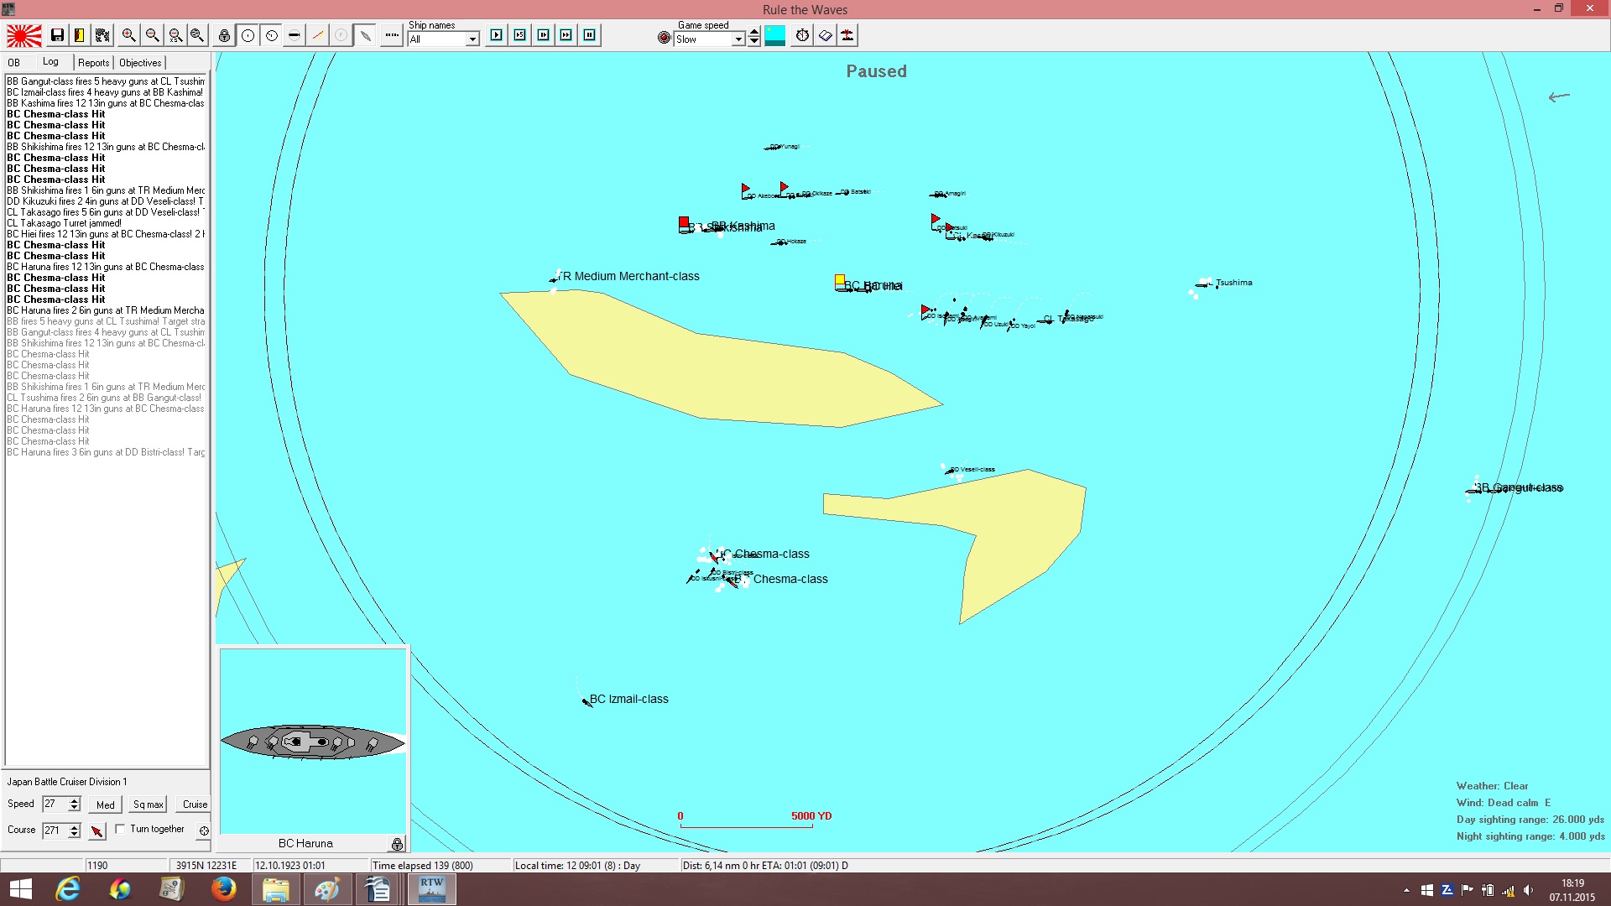Toggle the first range circle button

click(x=248, y=35)
